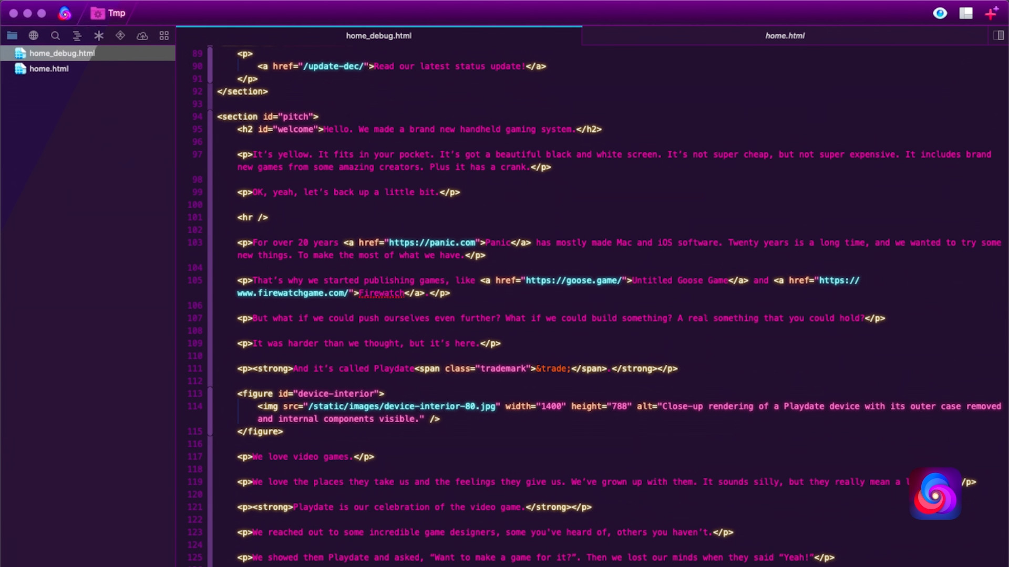The width and height of the screenshot is (1009, 567).
Task: Click the Preview eye icon in the toolbar
Action: click(x=940, y=13)
